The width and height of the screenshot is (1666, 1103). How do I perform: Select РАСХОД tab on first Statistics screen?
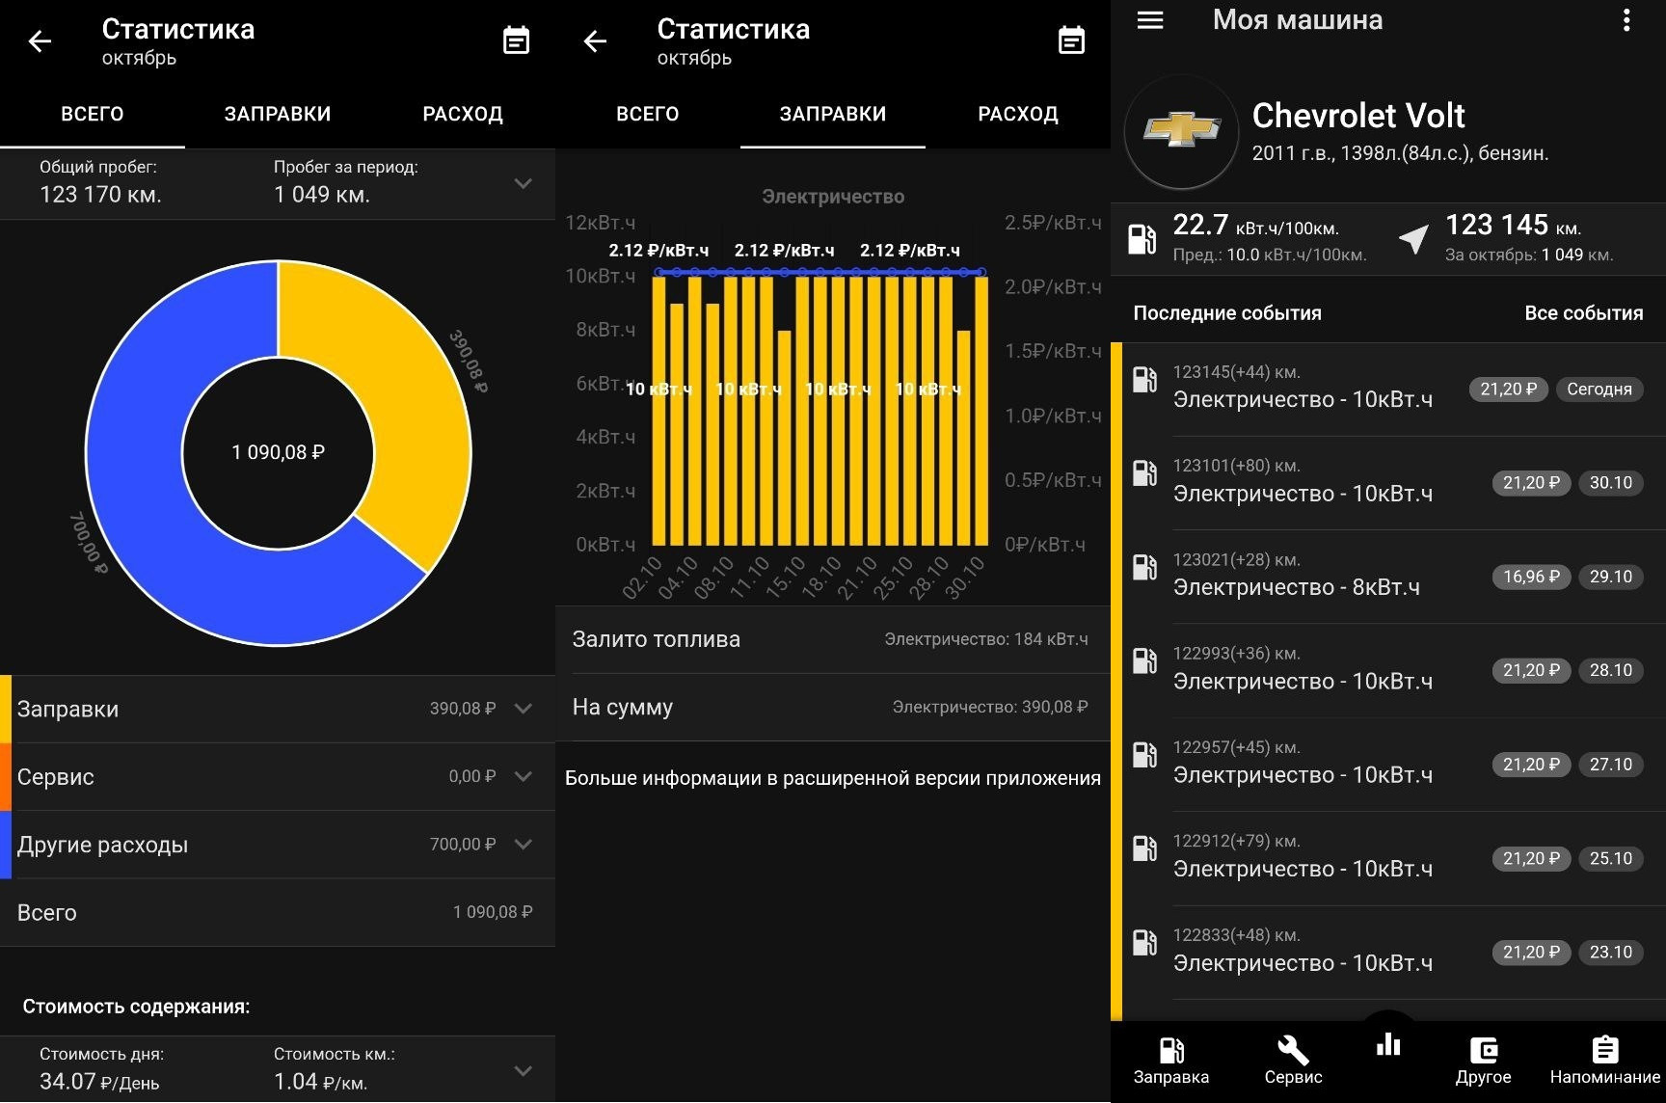[463, 114]
